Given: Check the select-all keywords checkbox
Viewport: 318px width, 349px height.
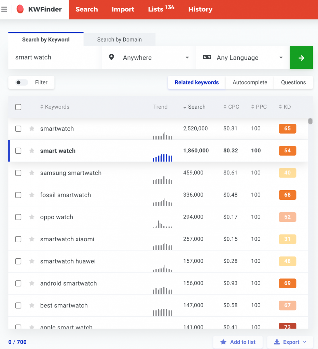Looking at the screenshot, I should click(18, 107).
